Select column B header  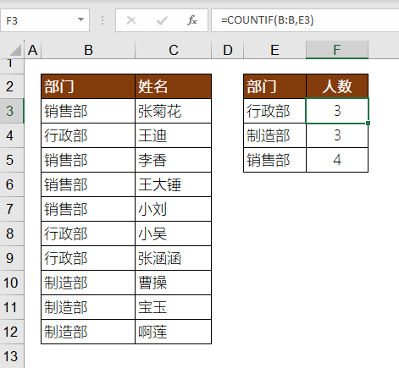pyautogui.click(x=88, y=50)
